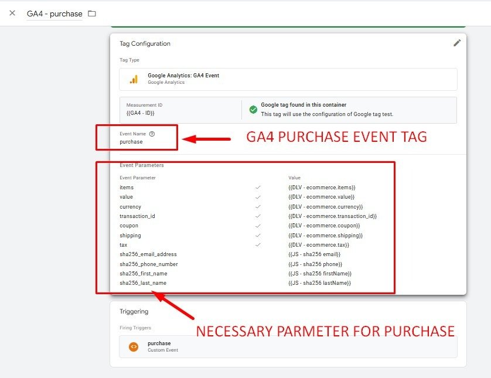Open the Google Analytics: GA4 Event tag type

pos(288,79)
